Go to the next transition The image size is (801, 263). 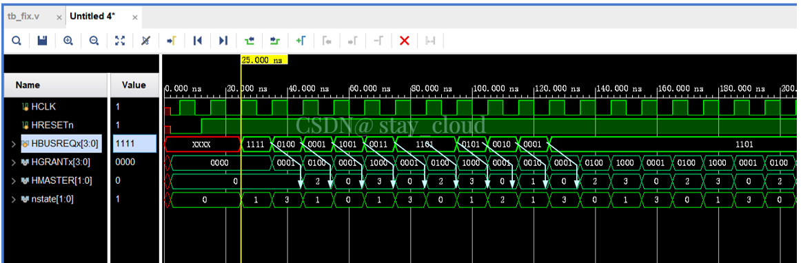point(275,41)
